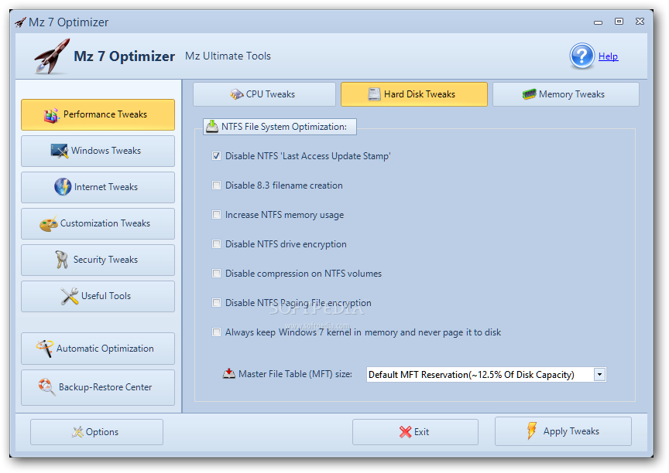Open the Memory Tweaks tab
669x473 pixels.
pyautogui.click(x=566, y=94)
